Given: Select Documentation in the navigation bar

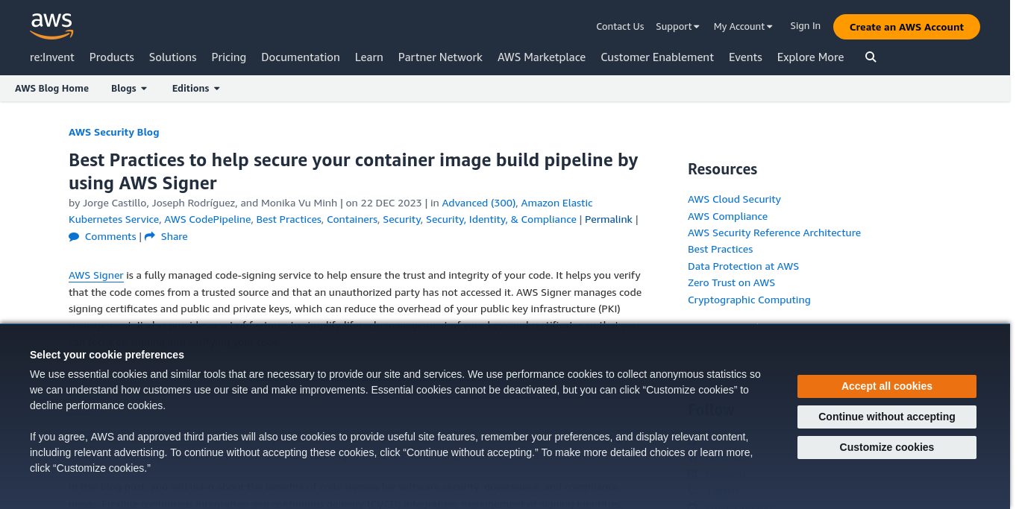Looking at the screenshot, I should click(300, 57).
